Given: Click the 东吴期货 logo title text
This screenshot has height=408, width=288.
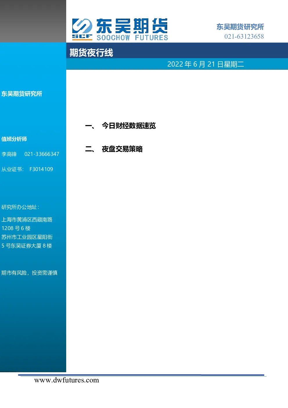Looking at the screenshot, I should coord(132,26).
